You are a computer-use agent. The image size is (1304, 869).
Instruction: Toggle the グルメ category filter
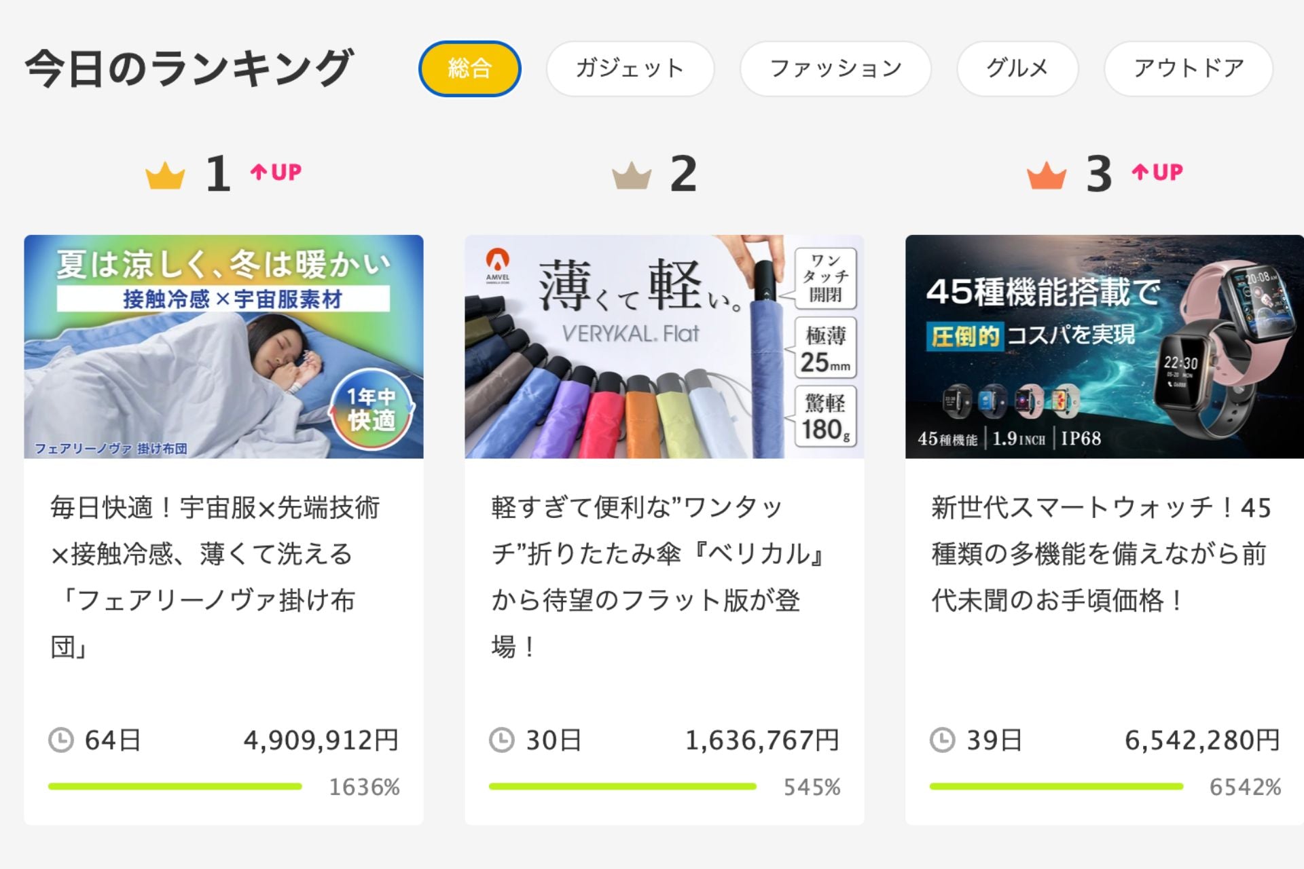1017,68
